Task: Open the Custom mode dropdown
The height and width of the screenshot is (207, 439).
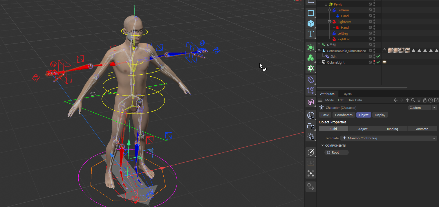Action: pos(422,108)
